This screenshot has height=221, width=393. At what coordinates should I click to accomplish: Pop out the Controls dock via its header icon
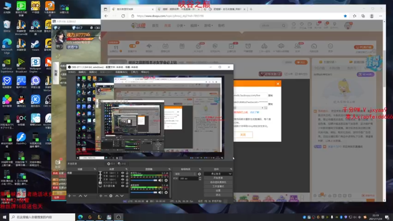(x=231, y=169)
